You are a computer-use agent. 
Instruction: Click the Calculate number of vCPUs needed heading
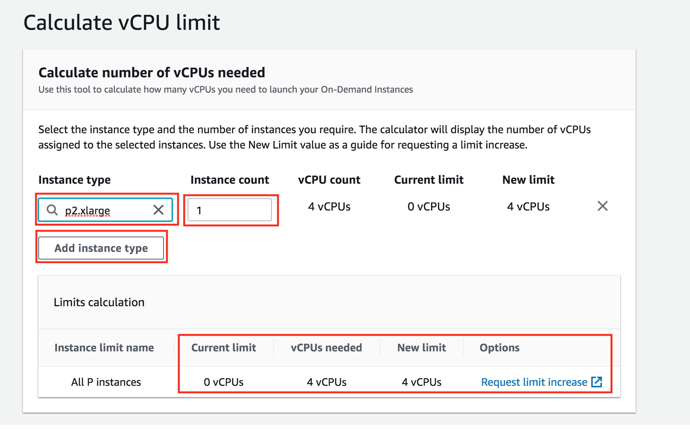(152, 72)
